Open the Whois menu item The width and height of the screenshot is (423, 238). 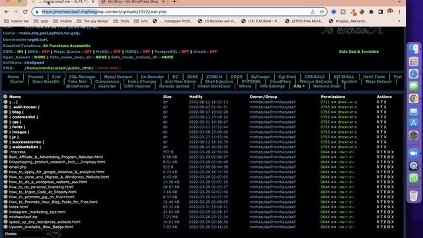[245, 87]
